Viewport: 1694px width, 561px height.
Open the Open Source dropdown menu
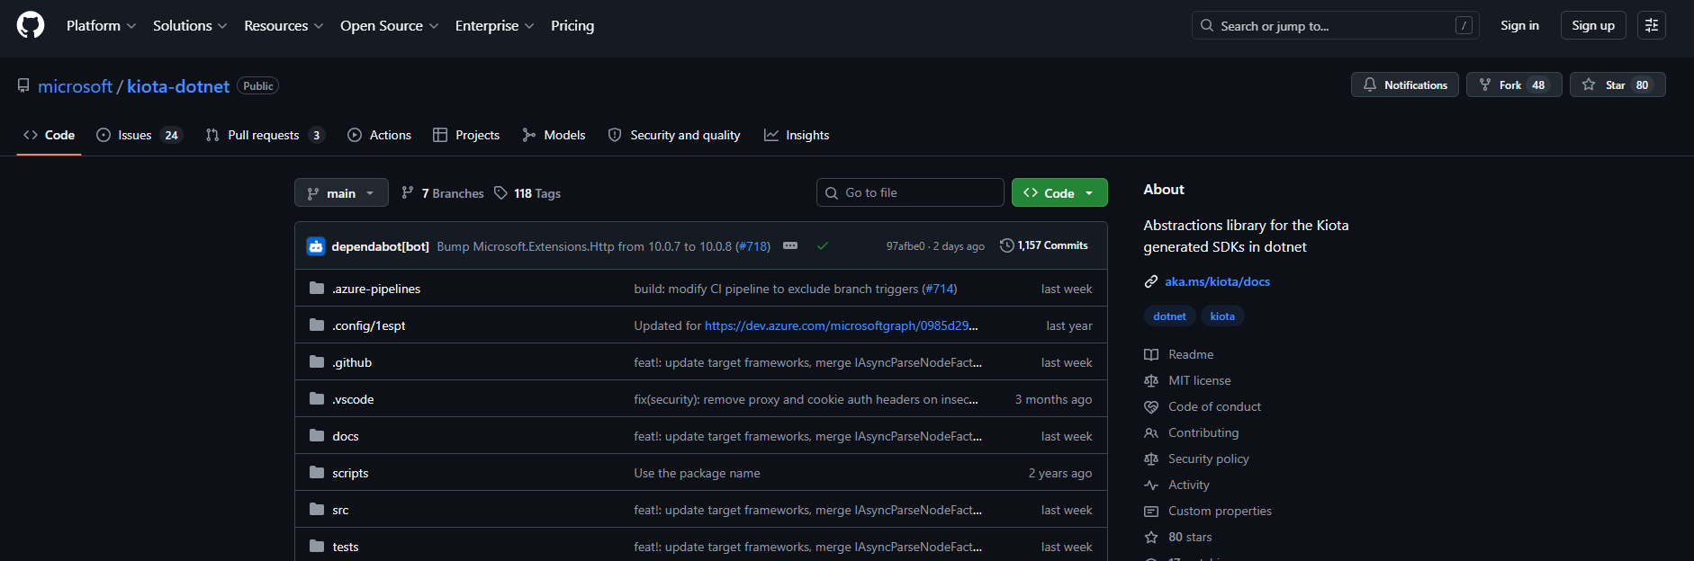pos(390,25)
